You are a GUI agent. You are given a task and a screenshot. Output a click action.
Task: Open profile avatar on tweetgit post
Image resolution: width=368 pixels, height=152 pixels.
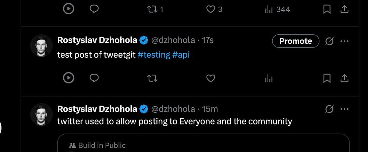pyautogui.click(x=41, y=45)
